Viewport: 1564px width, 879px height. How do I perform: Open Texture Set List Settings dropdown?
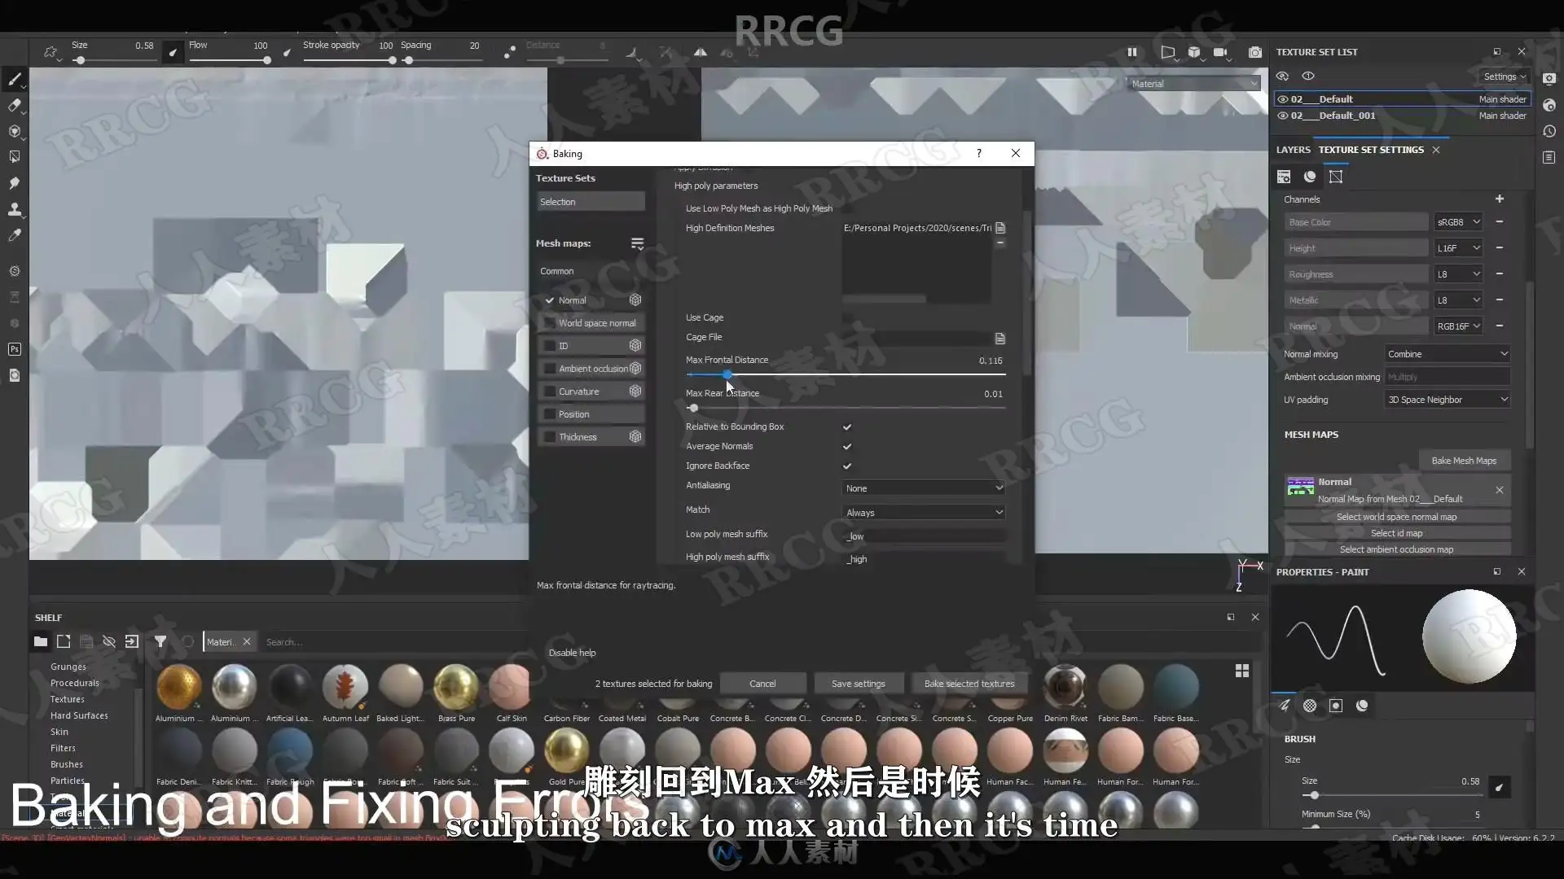pos(1505,77)
